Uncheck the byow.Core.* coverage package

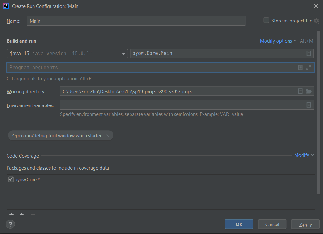point(11,179)
